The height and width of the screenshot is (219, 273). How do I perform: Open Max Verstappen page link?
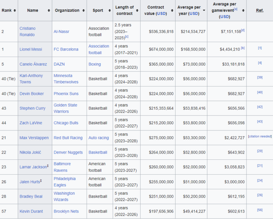pyautogui.click(x=34, y=138)
